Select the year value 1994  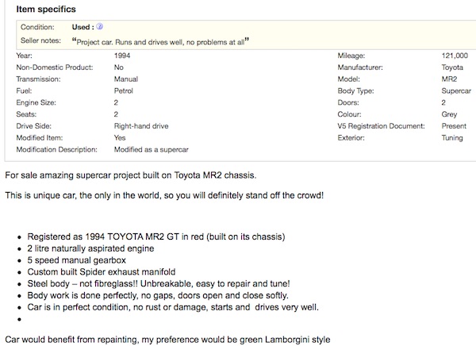click(x=123, y=56)
